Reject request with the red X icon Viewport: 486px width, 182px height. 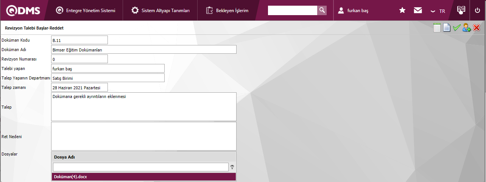[477, 28]
